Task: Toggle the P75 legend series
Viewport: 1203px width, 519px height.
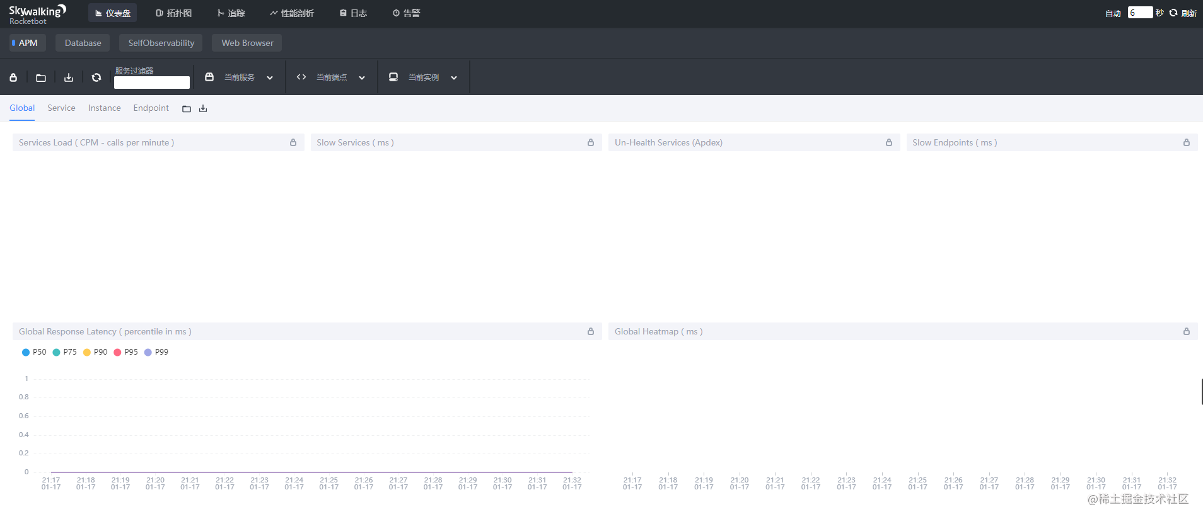Action: point(65,352)
